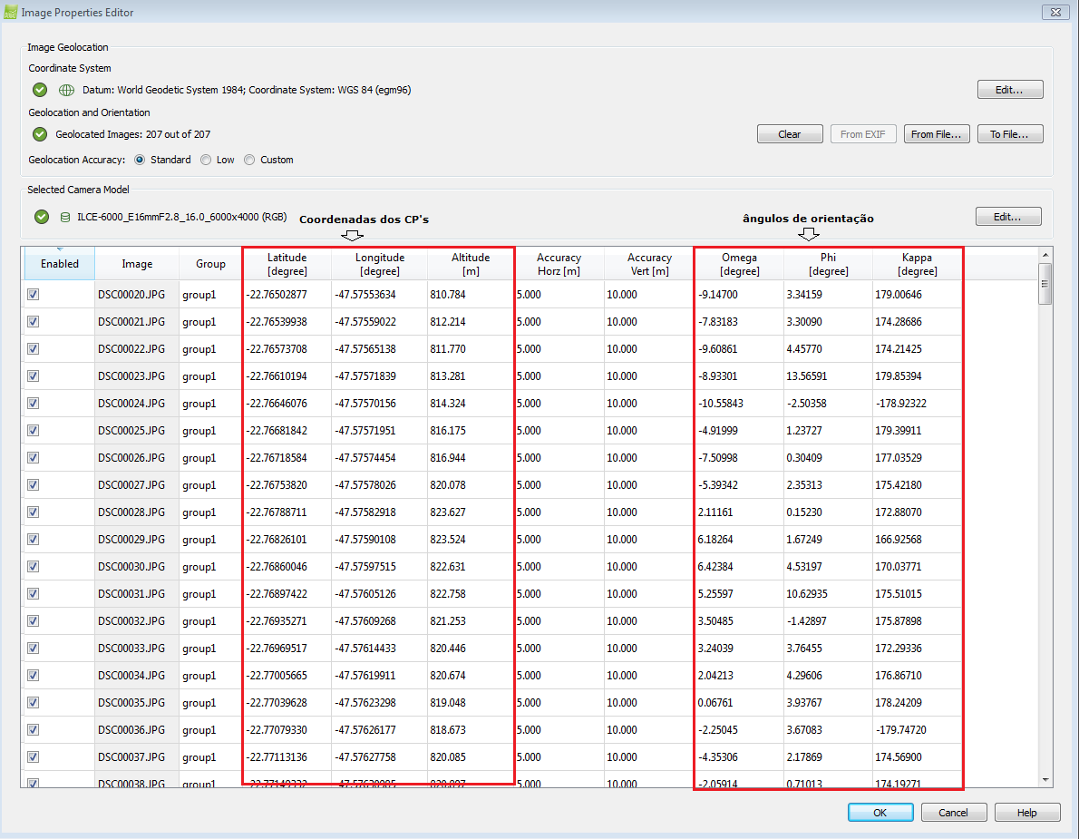Click the globe icon beside Datum text
The height and width of the screenshot is (839, 1079).
[x=67, y=90]
